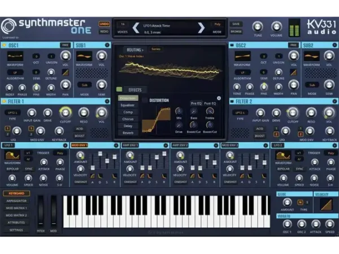Click the mod wheel strip
The image size is (339, 254).
54,211
